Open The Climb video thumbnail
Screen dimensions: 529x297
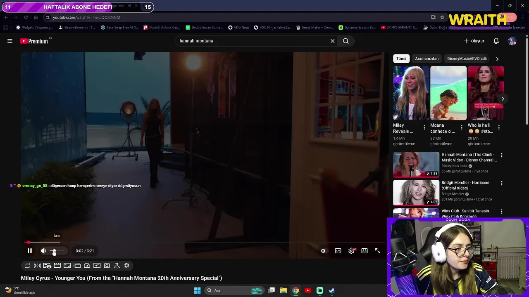(416, 164)
